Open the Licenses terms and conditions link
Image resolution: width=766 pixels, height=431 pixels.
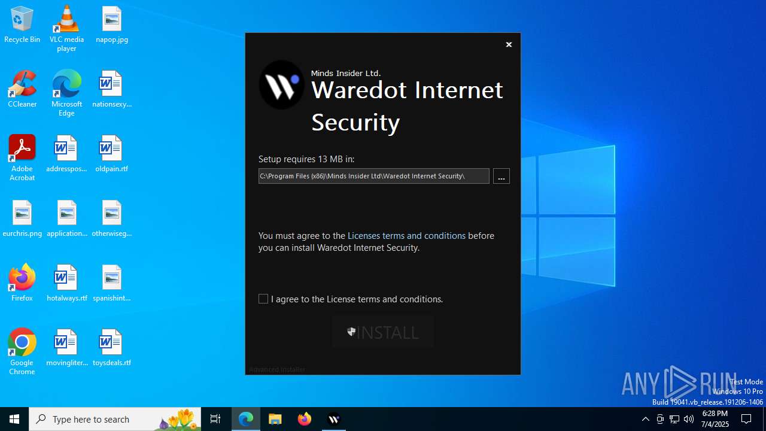(406, 236)
